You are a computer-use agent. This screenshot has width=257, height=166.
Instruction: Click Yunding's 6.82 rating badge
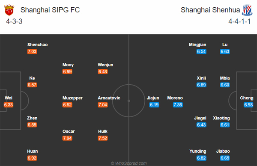[x=201, y=158]
